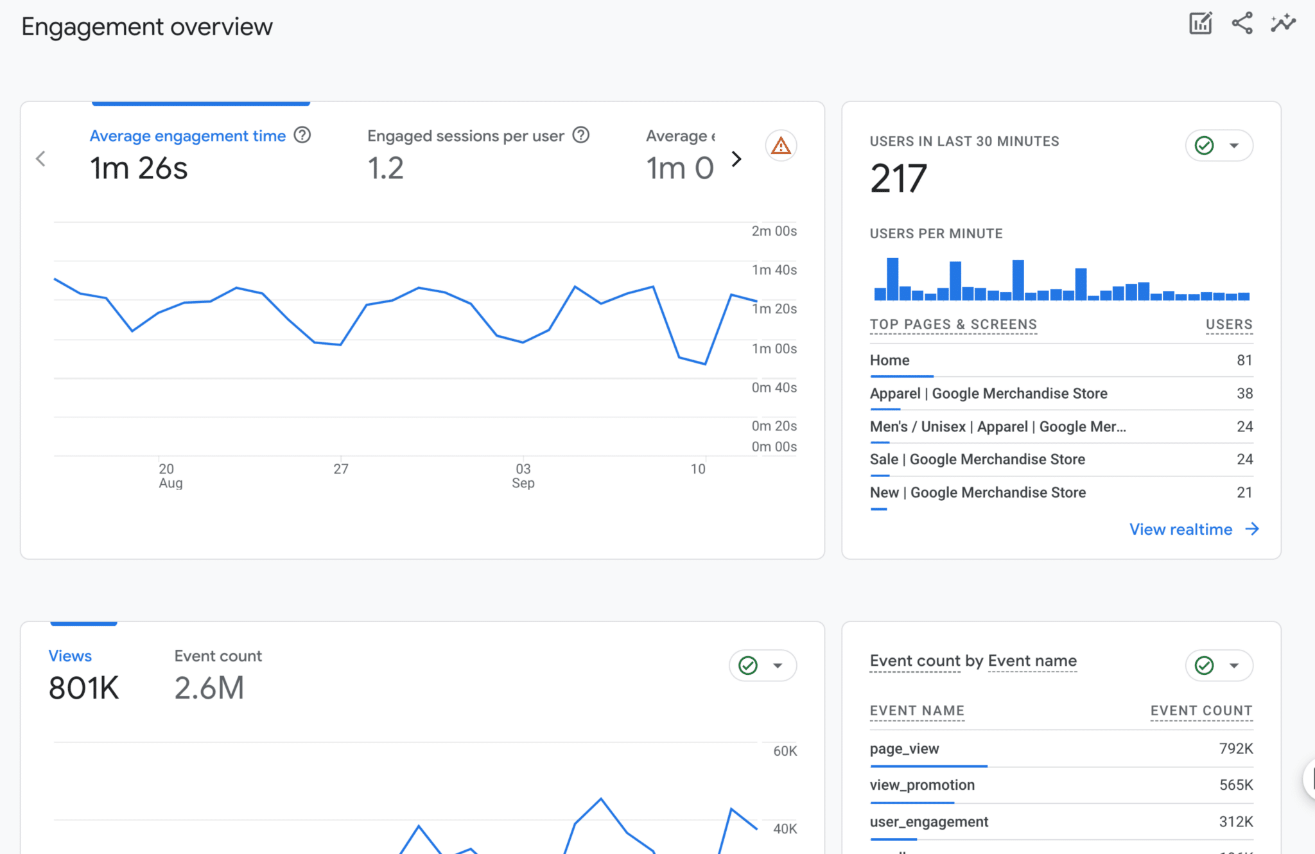The width and height of the screenshot is (1315, 854).
Task: Open help for Engaged sessions per user
Action: click(581, 135)
